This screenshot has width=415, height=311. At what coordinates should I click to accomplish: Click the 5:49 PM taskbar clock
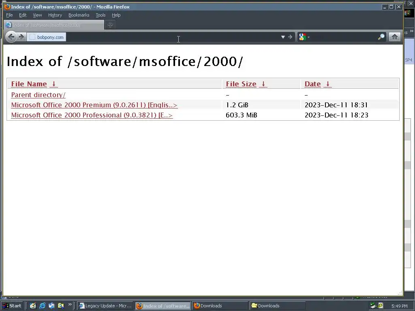click(x=399, y=306)
